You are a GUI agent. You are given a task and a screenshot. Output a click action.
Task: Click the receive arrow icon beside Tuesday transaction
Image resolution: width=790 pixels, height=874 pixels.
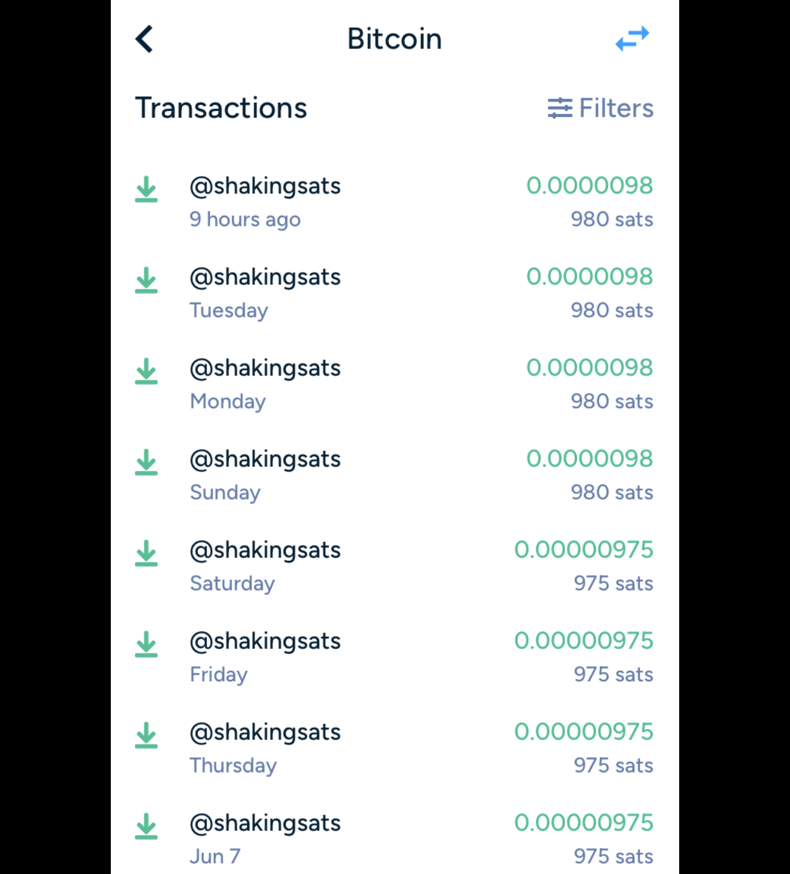(146, 280)
